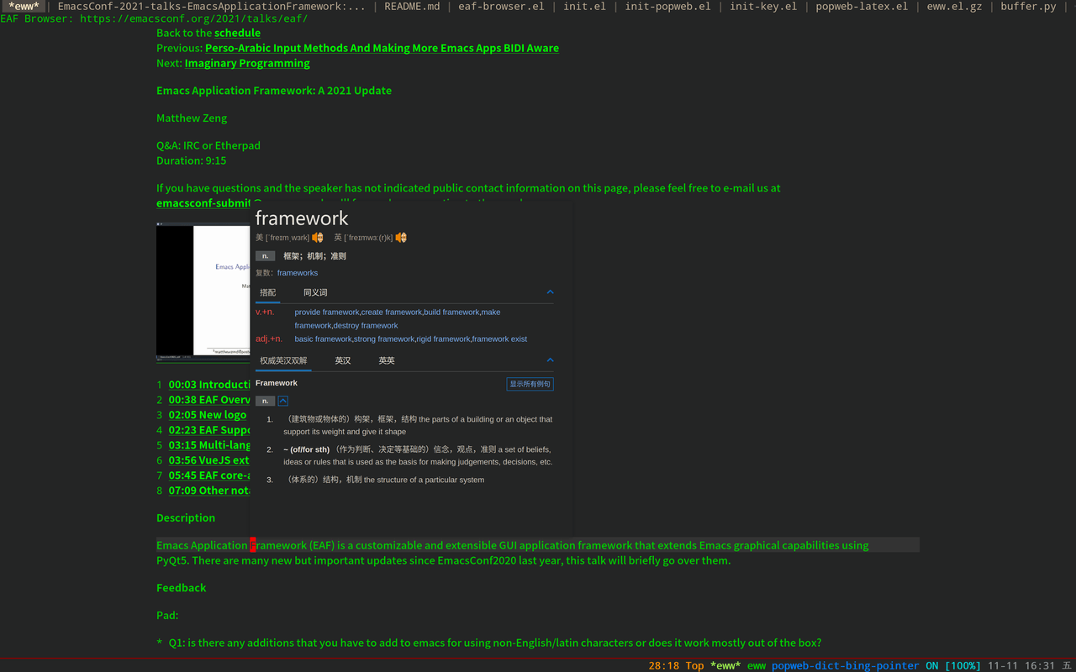Screen dimensions: 1076x672
Task: Jump to chapter 05:45 EAF core
Action: click(x=209, y=475)
